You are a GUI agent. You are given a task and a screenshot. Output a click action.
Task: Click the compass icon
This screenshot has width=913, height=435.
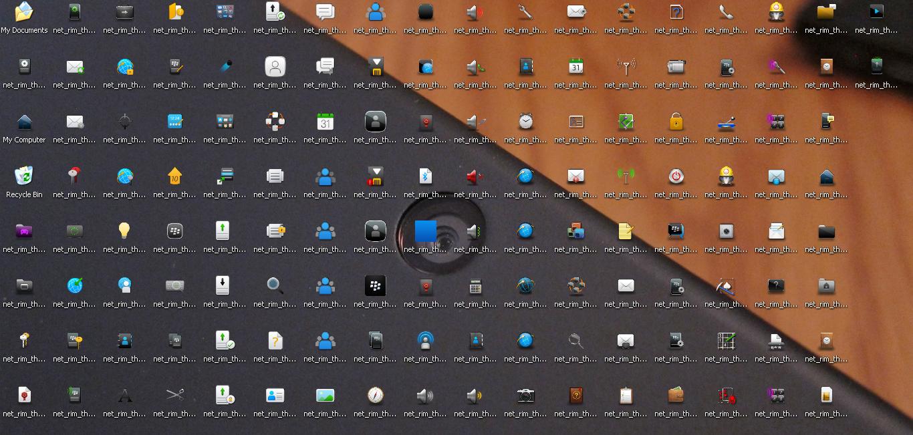[375, 396]
